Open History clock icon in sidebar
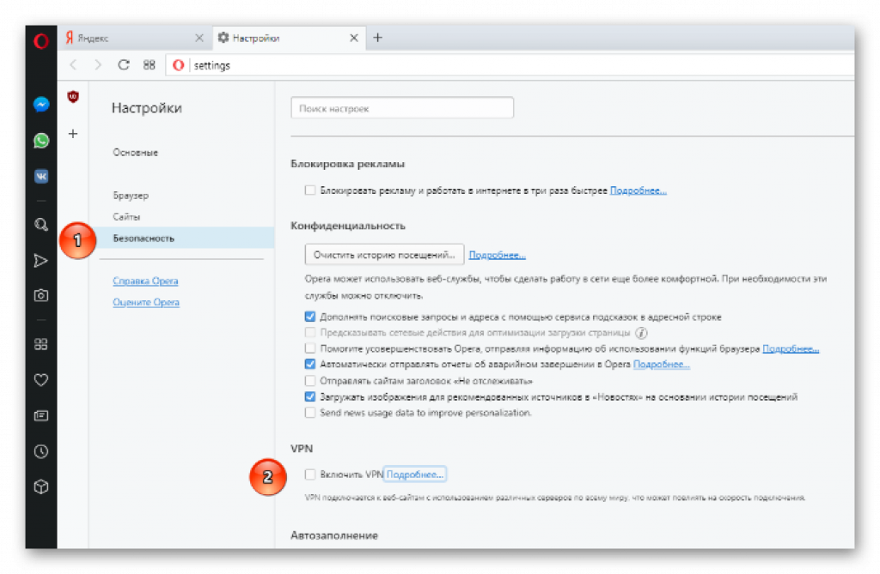Screen dimensions: 880x574 point(40,451)
